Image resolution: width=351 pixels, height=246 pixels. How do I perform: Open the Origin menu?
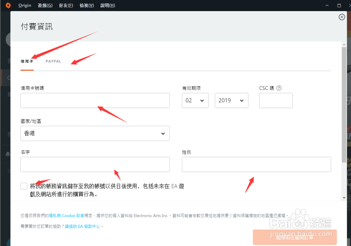25,5
